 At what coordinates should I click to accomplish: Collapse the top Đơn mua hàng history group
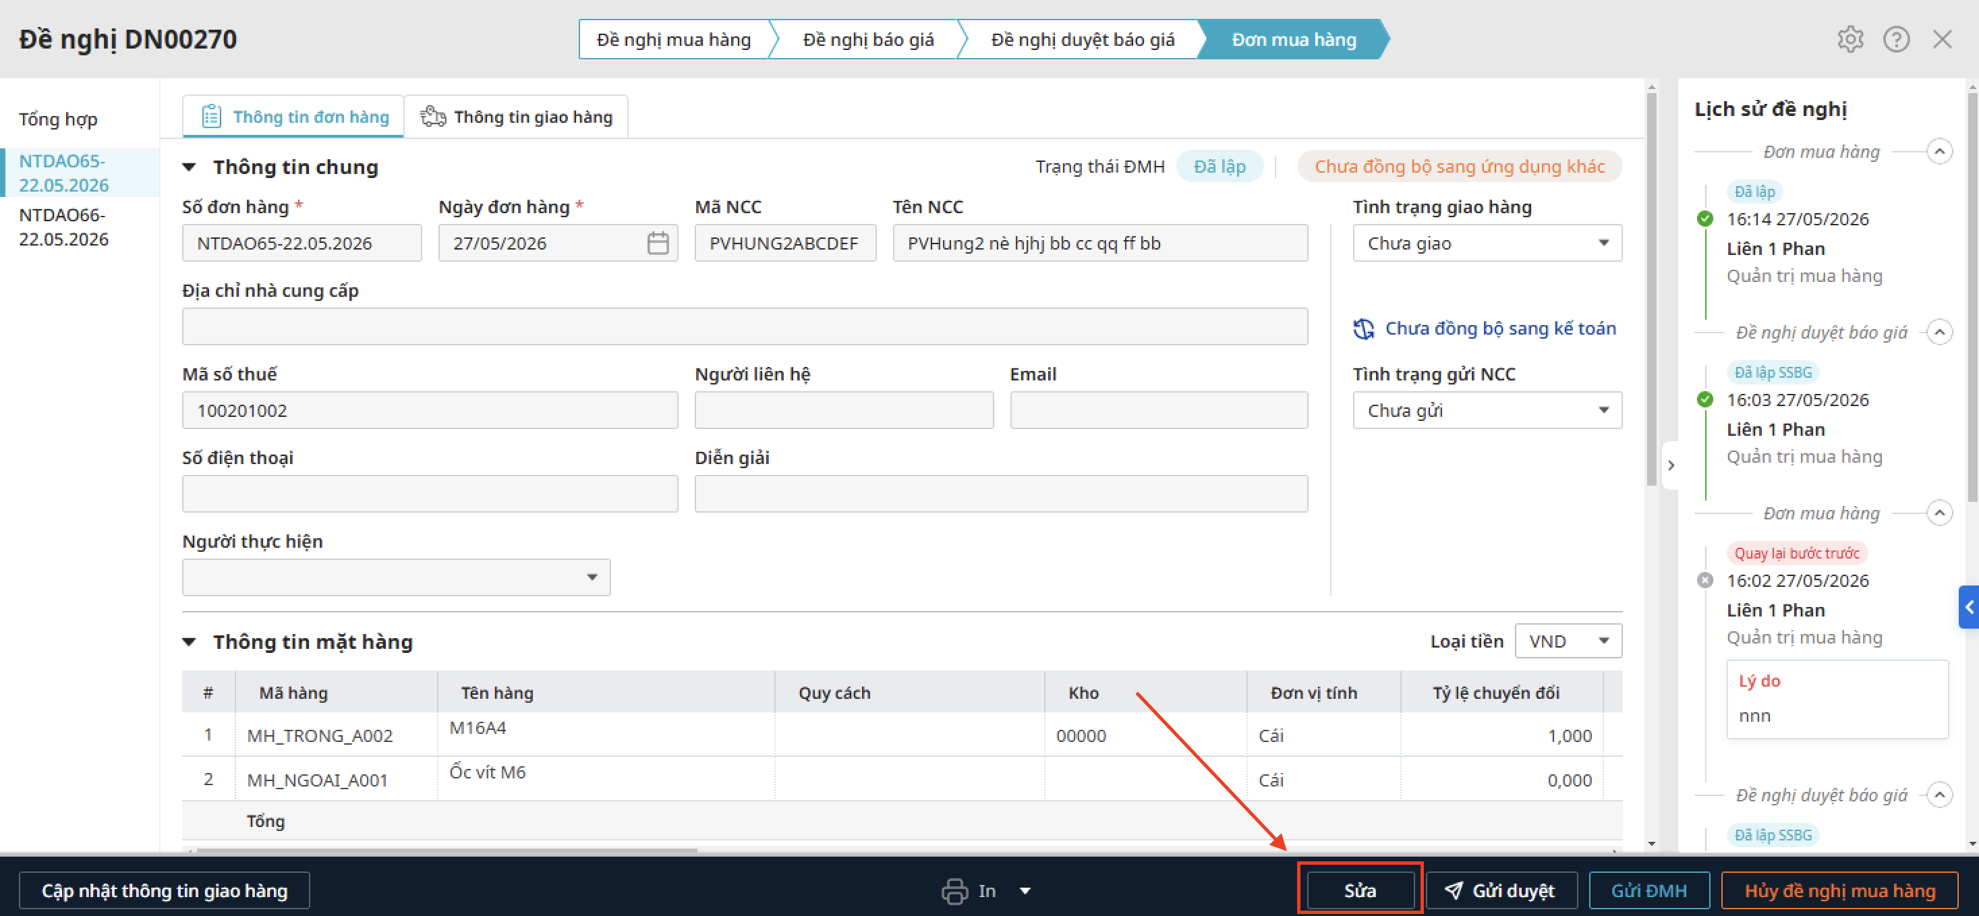1940,150
